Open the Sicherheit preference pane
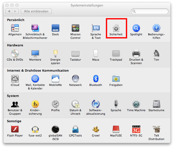 tap(116, 28)
